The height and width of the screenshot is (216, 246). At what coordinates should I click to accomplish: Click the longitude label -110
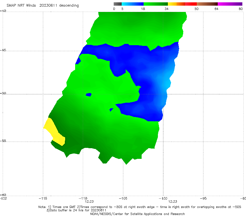(83, 198)
